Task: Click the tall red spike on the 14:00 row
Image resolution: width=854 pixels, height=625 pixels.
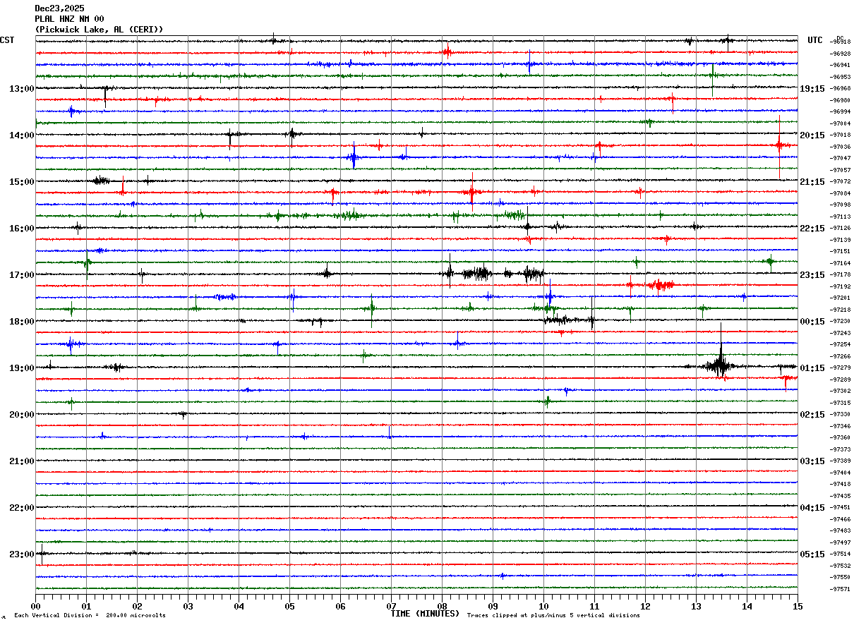Action: [779, 146]
